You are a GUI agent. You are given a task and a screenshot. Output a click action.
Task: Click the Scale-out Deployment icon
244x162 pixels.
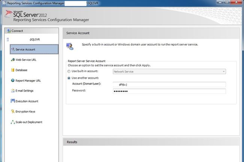point(13,122)
